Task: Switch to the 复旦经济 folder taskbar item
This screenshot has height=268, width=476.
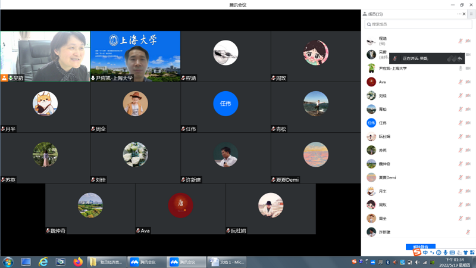Action: pyautogui.click(x=107, y=262)
